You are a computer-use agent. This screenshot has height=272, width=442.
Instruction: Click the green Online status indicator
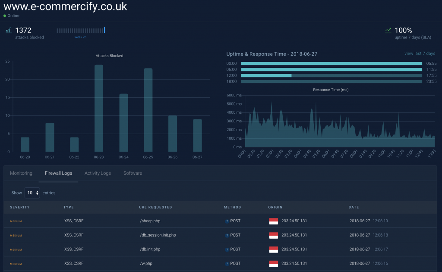point(5,16)
